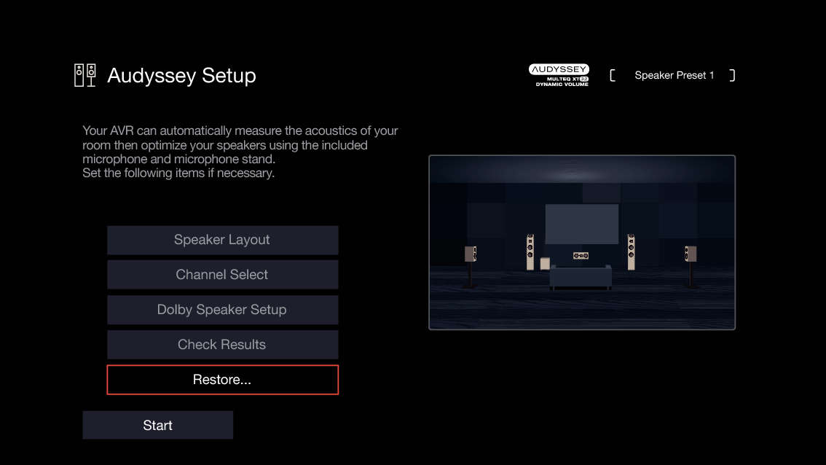Open the Speaker Layout menu

tap(222, 240)
